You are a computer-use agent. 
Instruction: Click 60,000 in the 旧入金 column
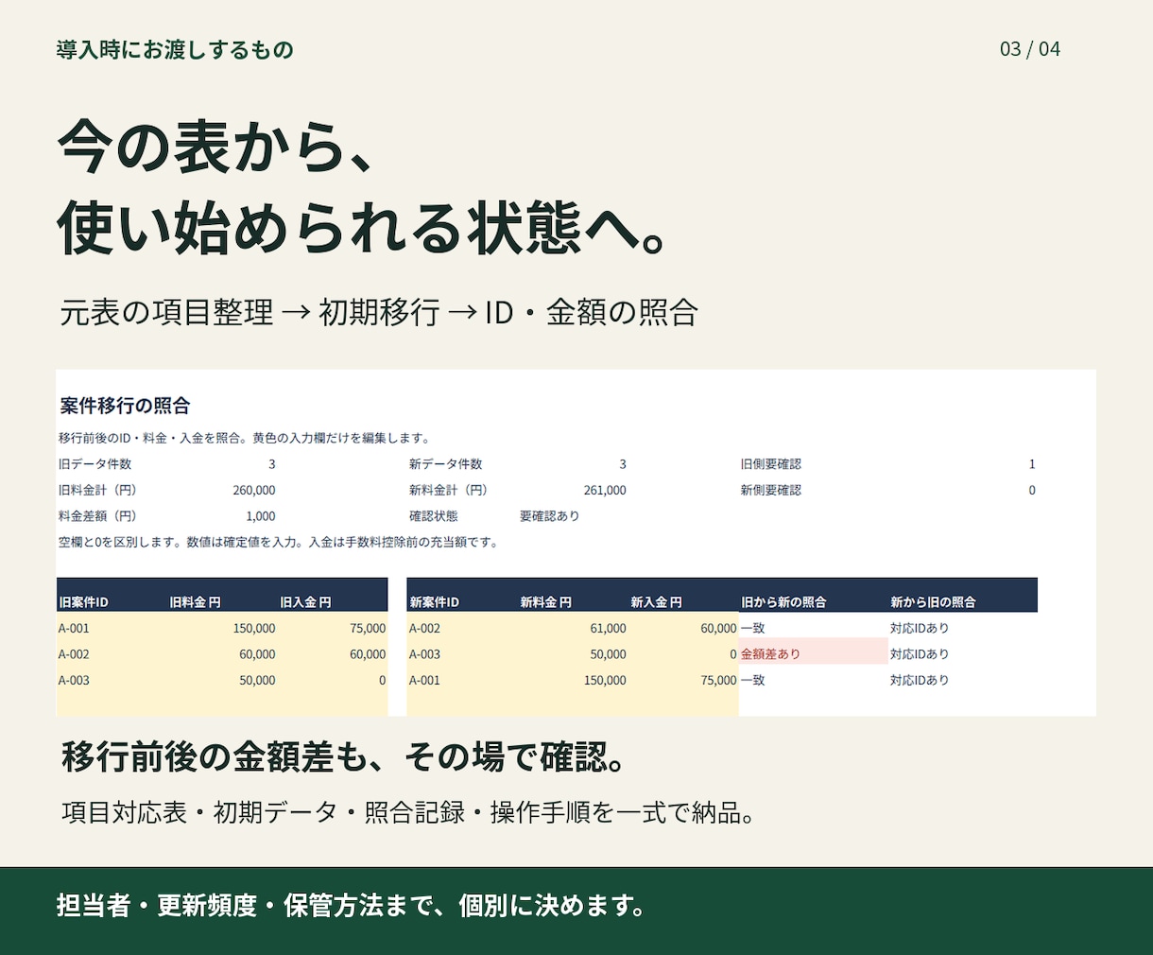(368, 654)
